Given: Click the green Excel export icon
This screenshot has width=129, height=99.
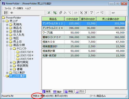Looking at the screenshot, I should click(x=49, y=13).
